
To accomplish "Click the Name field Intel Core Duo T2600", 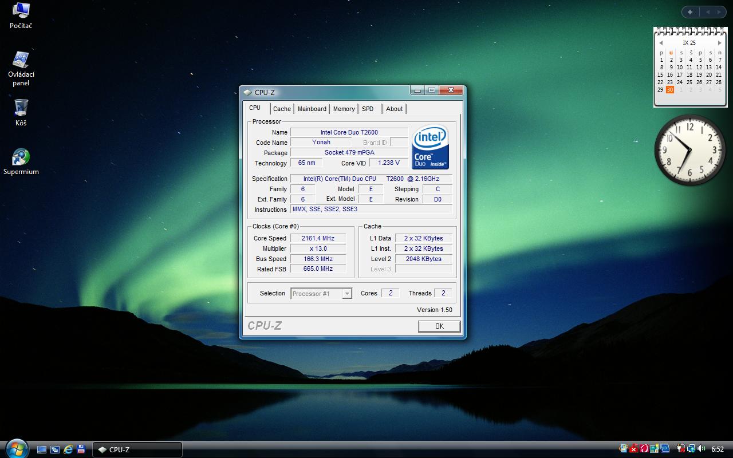I will coord(349,132).
